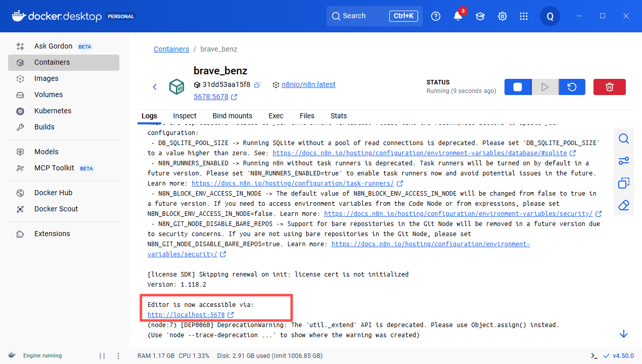Switch to the Logs tab
Screen dimensions: 642x364
(149, 116)
